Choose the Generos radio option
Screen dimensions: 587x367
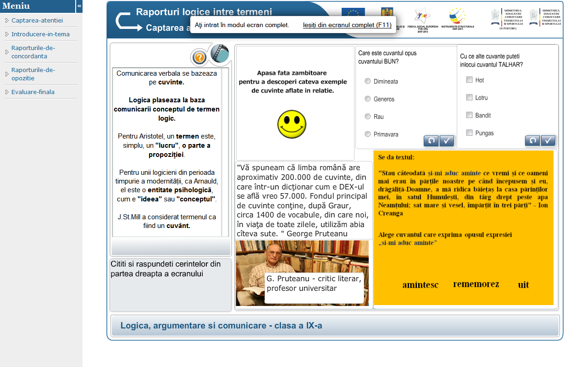coord(367,99)
